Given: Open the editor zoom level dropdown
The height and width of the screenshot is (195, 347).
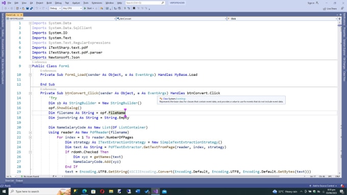Looking at the screenshot, I should click(x=11, y=177).
